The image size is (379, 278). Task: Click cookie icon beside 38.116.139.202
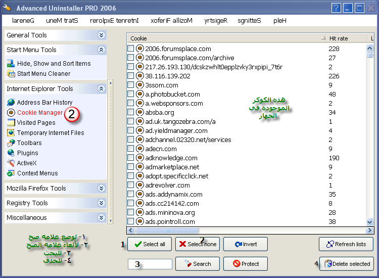click(139, 76)
